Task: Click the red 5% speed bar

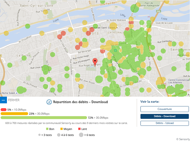Action: coord(3,109)
